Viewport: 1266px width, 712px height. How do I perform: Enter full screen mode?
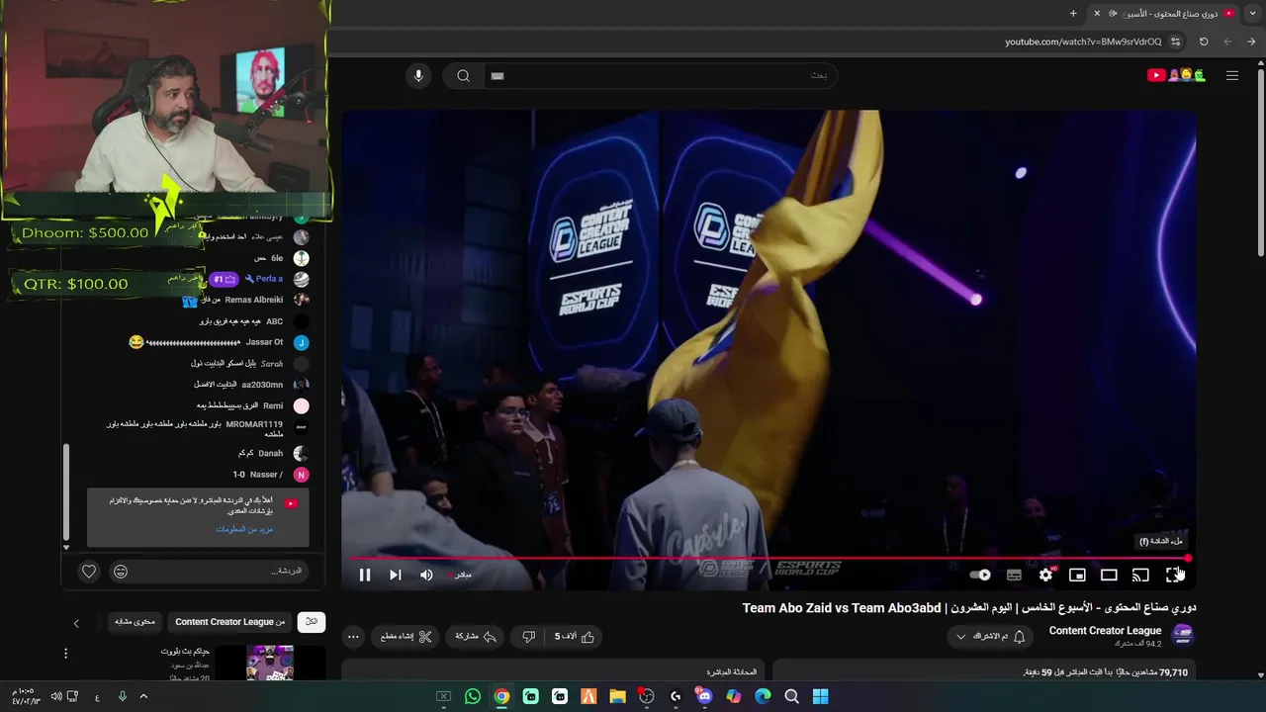(1173, 575)
